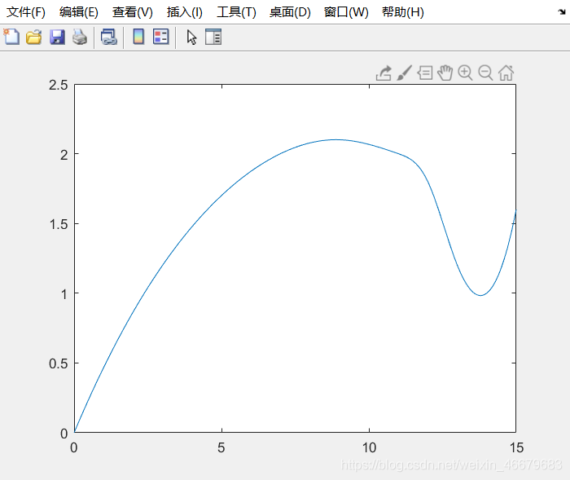Open the 插入(I) menu
The width and height of the screenshot is (570, 480).
pyautogui.click(x=184, y=12)
